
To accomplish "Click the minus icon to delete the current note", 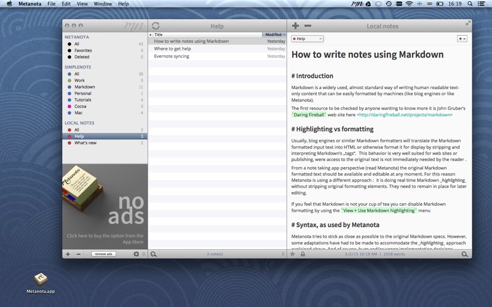I will [308, 26].
